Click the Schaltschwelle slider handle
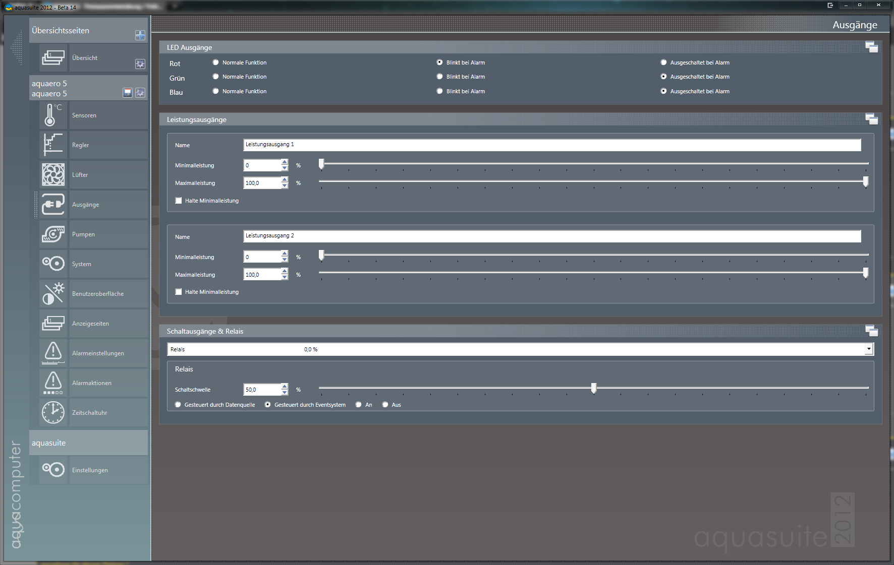Image resolution: width=894 pixels, height=565 pixels. point(594,388)
